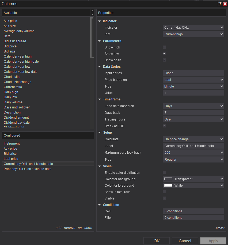Open the Cell conditions field

(x=193, y=211)
